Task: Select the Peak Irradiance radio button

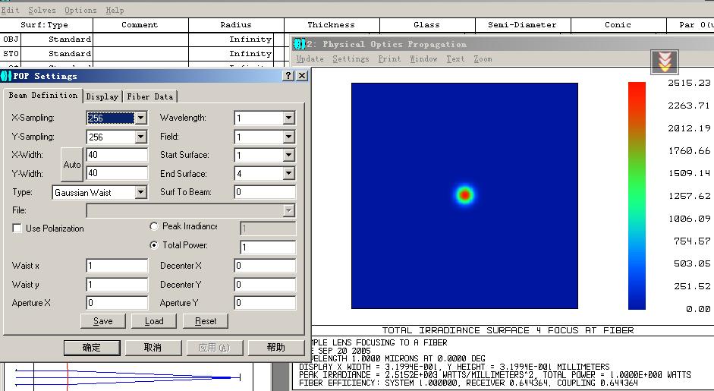Action: click(x=154, y=226)
